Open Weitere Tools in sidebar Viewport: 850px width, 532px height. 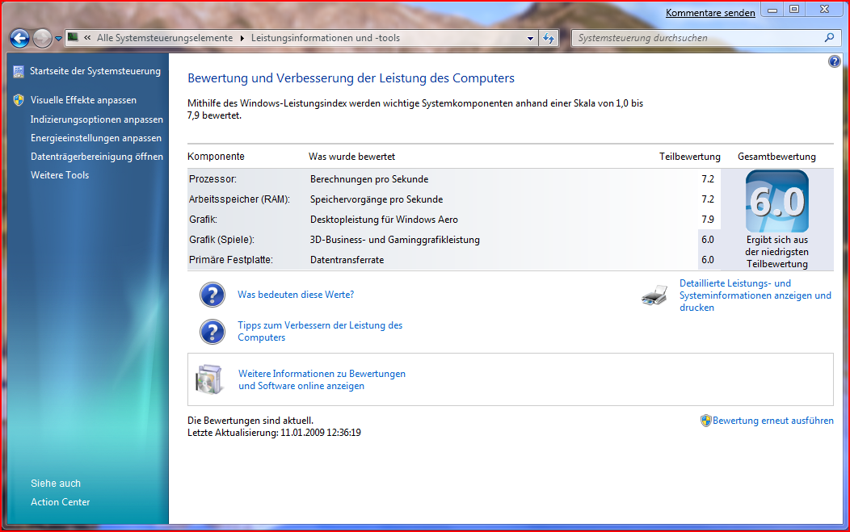pos(60,175)
